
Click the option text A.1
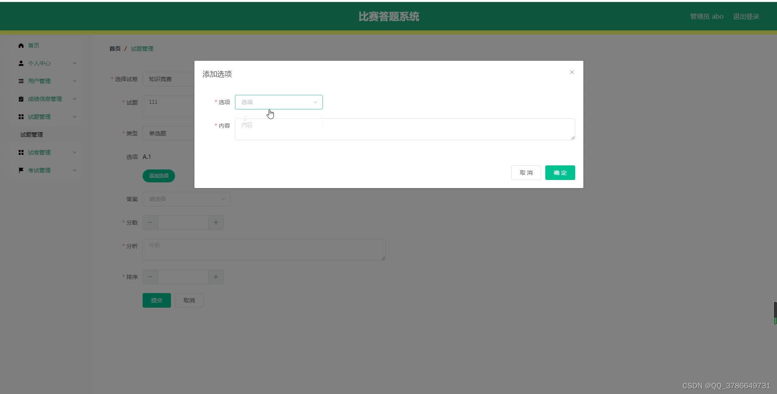pyautogui.click(x=147, y=157)
